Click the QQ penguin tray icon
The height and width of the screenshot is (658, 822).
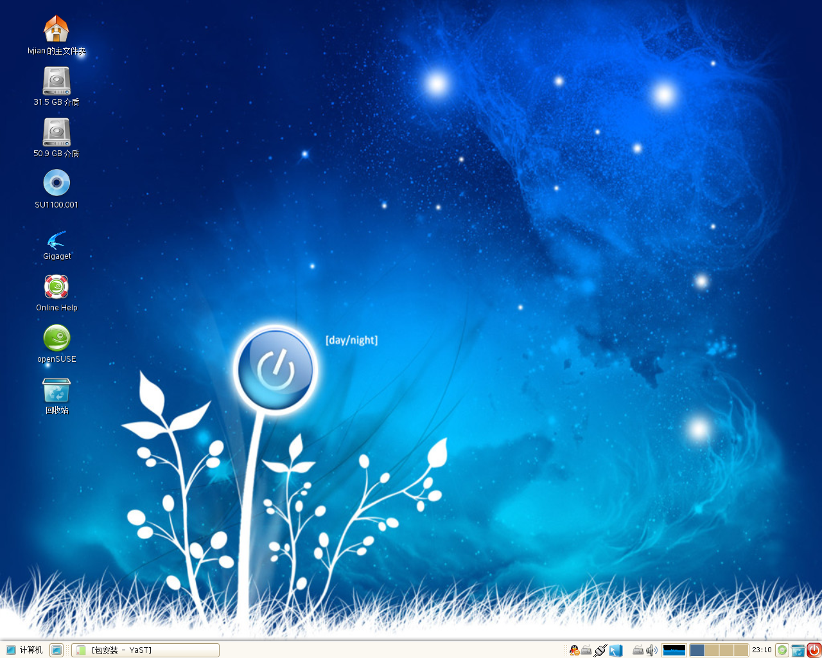(x=574, y=650)
